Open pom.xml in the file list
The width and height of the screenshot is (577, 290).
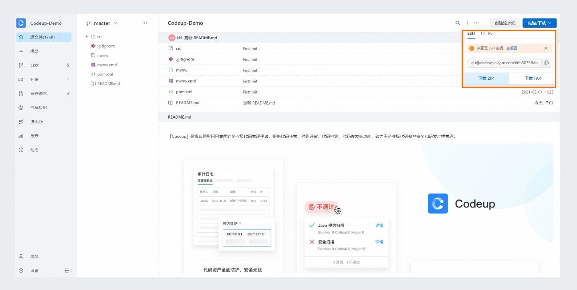[184, 92]
